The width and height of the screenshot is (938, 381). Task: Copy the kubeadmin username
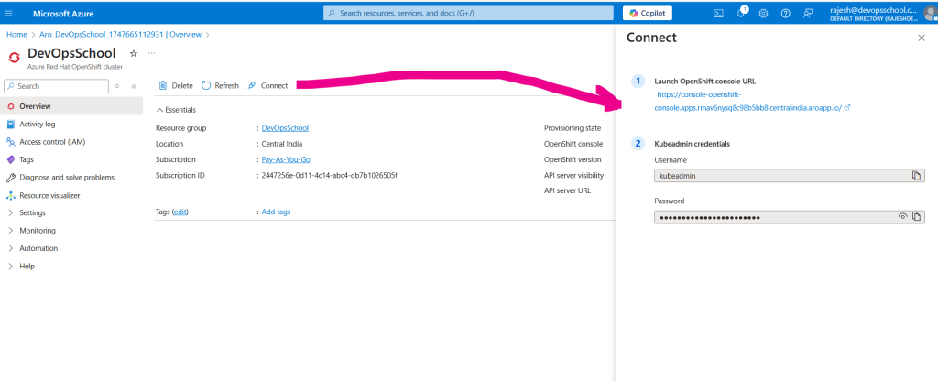click(x=916, y=175)
